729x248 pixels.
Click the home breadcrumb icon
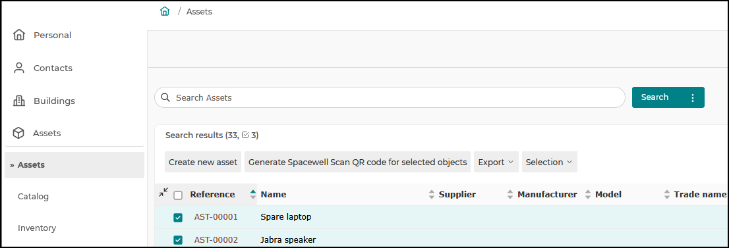[x=165, y=11]
